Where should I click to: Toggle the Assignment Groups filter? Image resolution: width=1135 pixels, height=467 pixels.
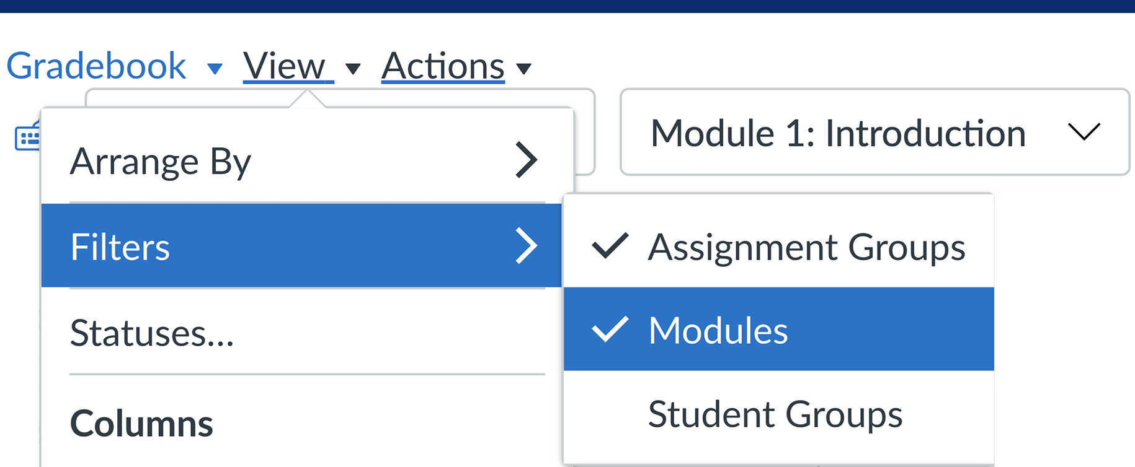tap(779, 247)
